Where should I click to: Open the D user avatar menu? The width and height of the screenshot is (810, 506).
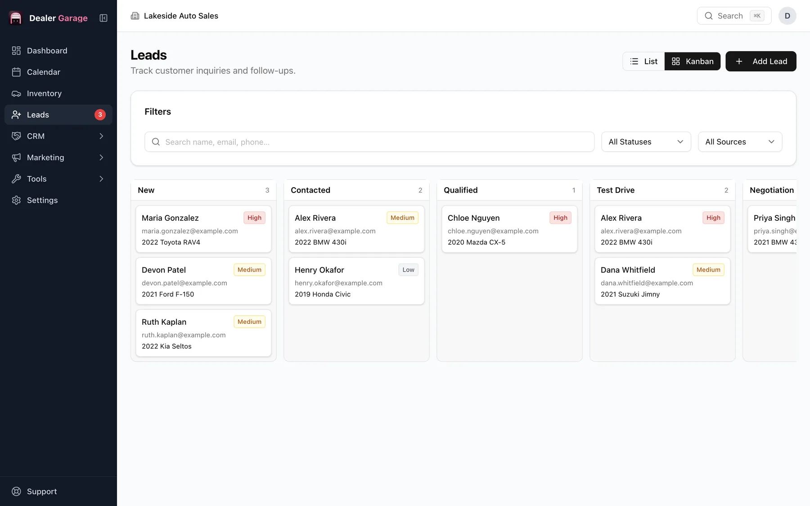(x=787, y=16)
